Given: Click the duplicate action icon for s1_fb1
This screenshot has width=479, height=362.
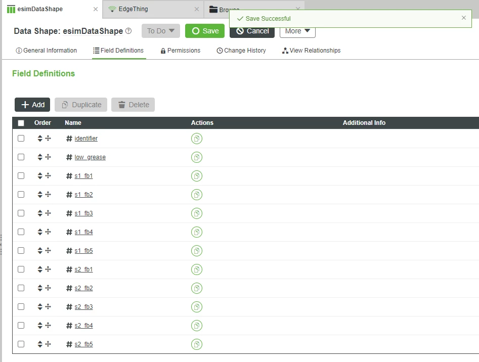Looking at the screenshot, I should 197,176.
